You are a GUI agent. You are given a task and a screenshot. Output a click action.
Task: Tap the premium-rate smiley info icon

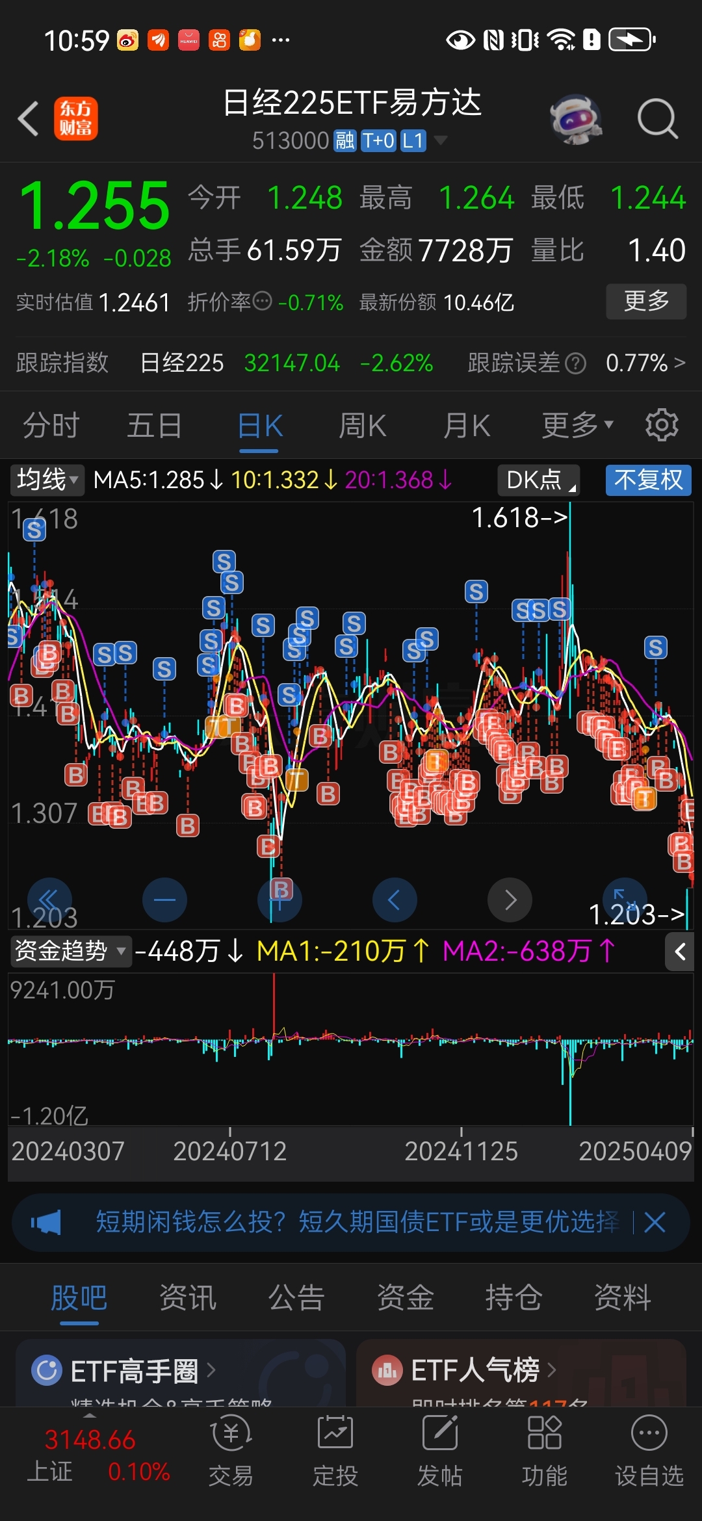(262, 302)
